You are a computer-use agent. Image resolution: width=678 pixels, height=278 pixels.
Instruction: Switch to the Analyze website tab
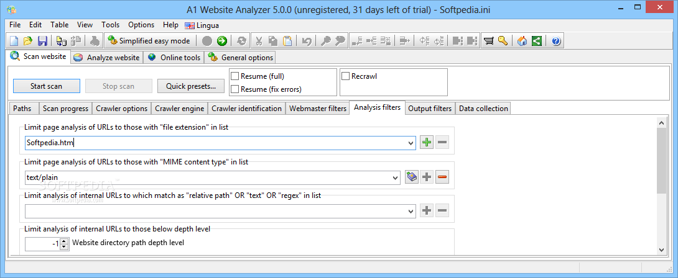pyautogui.click(x=107, y=58)
